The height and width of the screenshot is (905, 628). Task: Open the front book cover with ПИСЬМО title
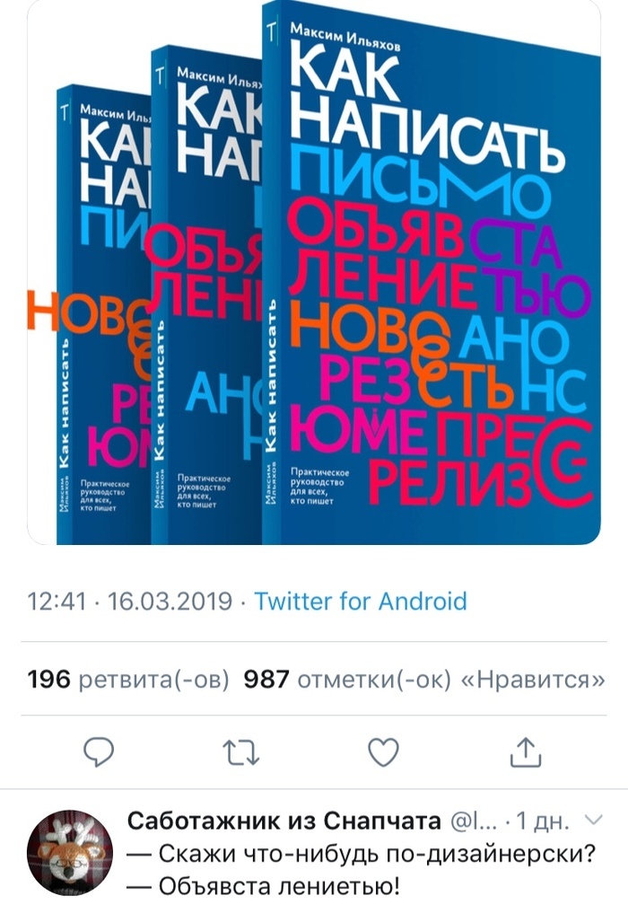tap(431, 272)
